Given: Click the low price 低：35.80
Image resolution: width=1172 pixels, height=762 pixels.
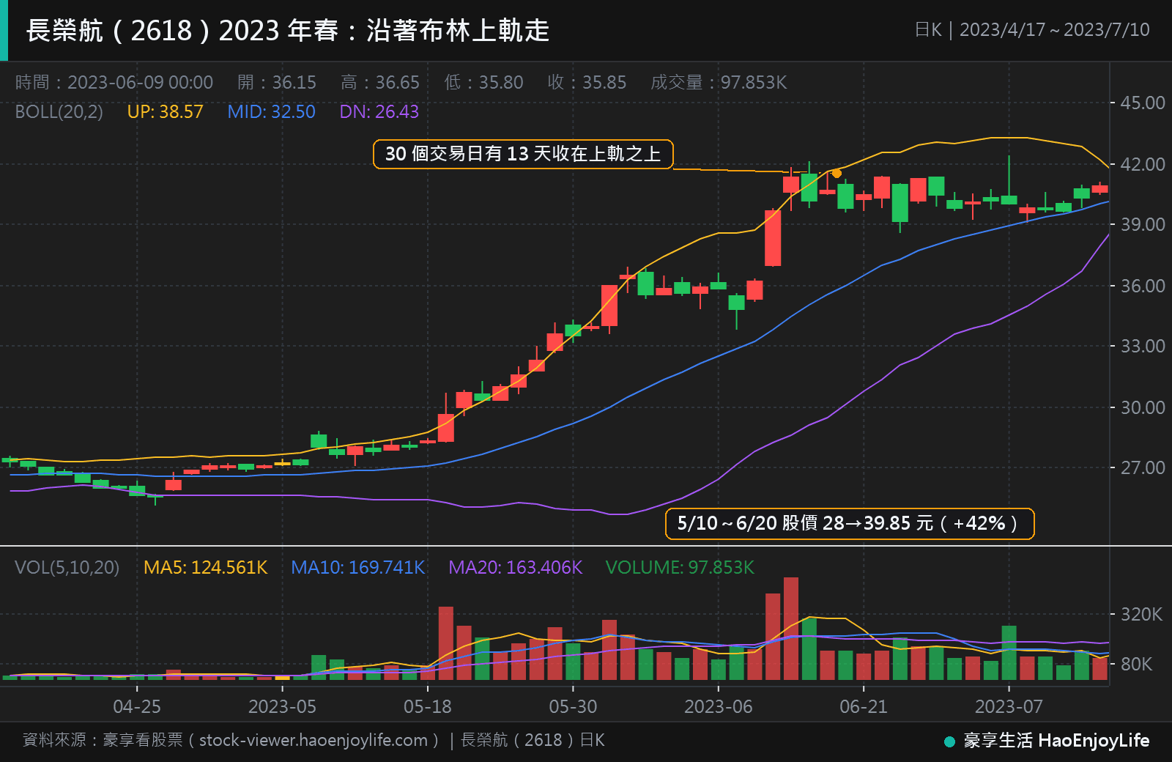Looking at the screenshot, I should (484, 82).
